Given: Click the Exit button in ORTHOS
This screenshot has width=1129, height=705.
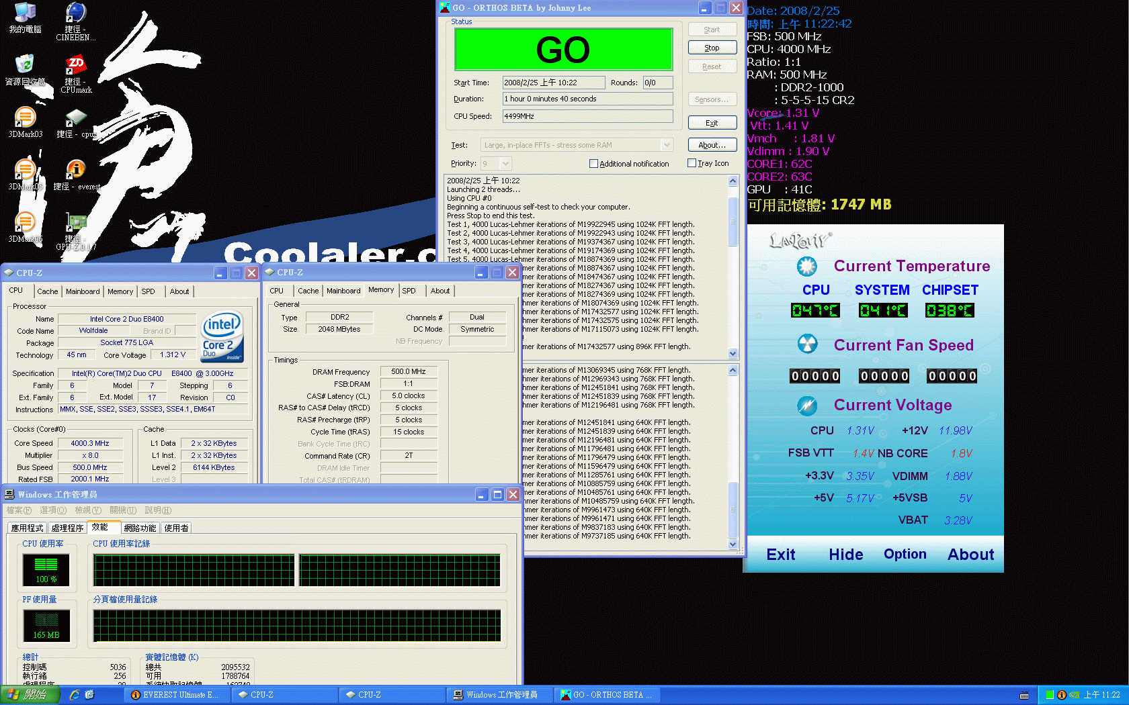Looking at the screenshot, I should [x=712, y=123].
